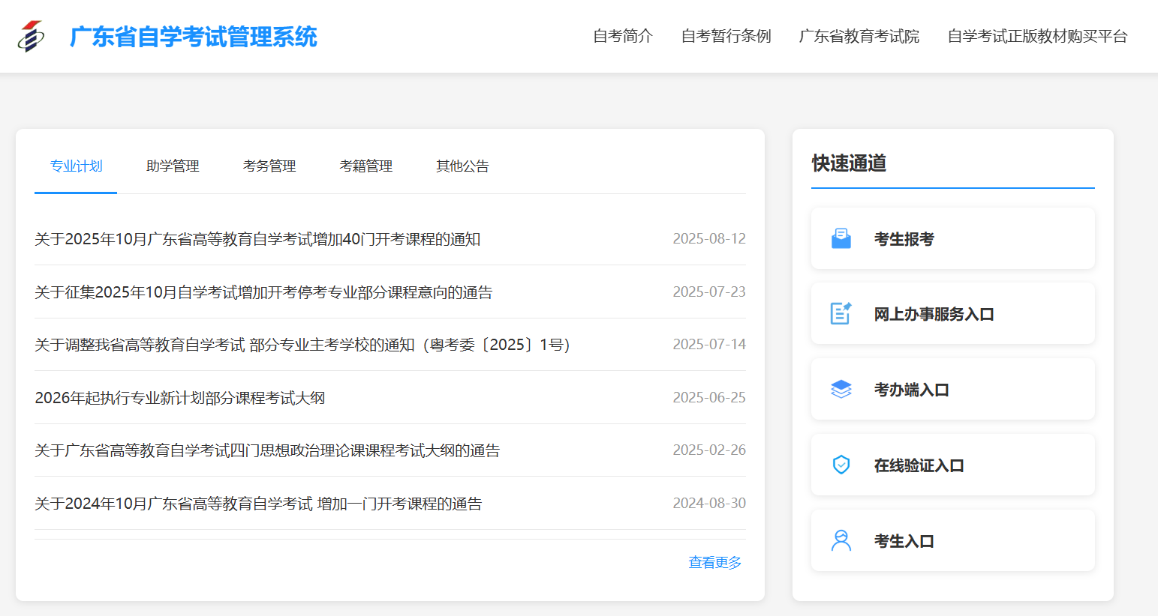The image size is (1158, 616).
Task: Open the 2026 new plan course syllabus notice
Action: pyautogui.click(x=180, y=398)
